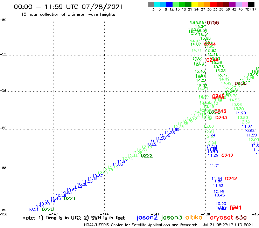
Task: Click the latitude axis label -56
Action: (x=3, y=128)
